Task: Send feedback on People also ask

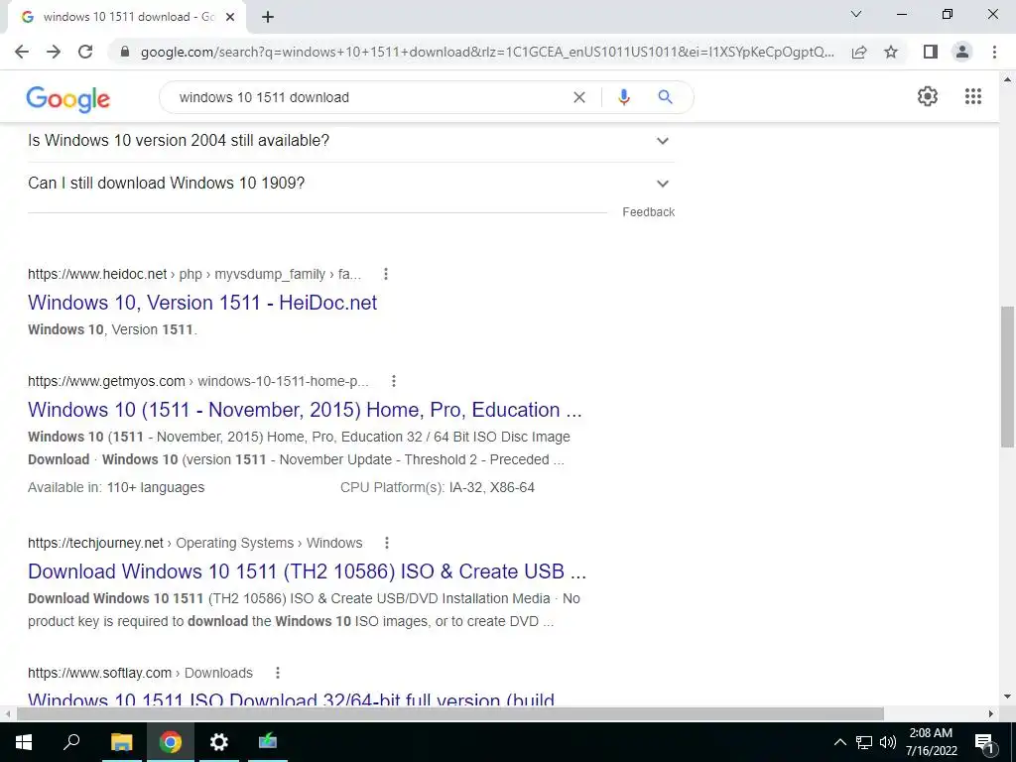Action: click(x=648, y=212)
